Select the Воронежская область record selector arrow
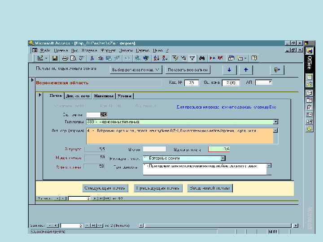Screen dimensions: 323x242 pyautogui.click(x=32, y=80)
